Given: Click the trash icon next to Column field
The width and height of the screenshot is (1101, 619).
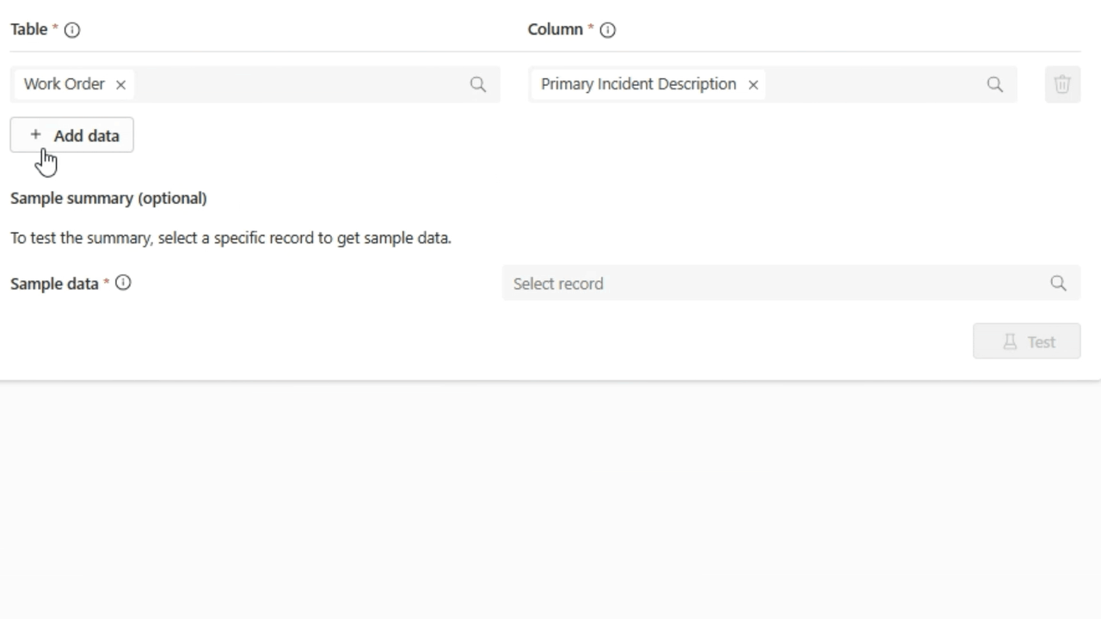Looking at the screenshot, I should (x=1062, y=83).
